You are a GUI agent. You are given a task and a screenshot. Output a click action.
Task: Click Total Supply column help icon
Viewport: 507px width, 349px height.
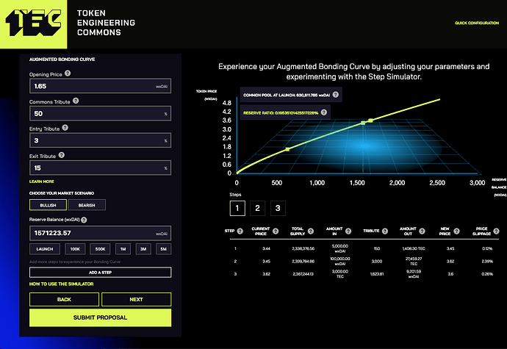[311, 231]
